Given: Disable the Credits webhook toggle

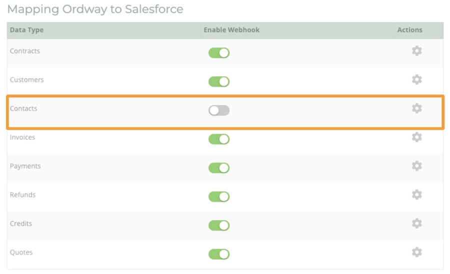Looking at the screenshot, I should click(x=219, y=225).
